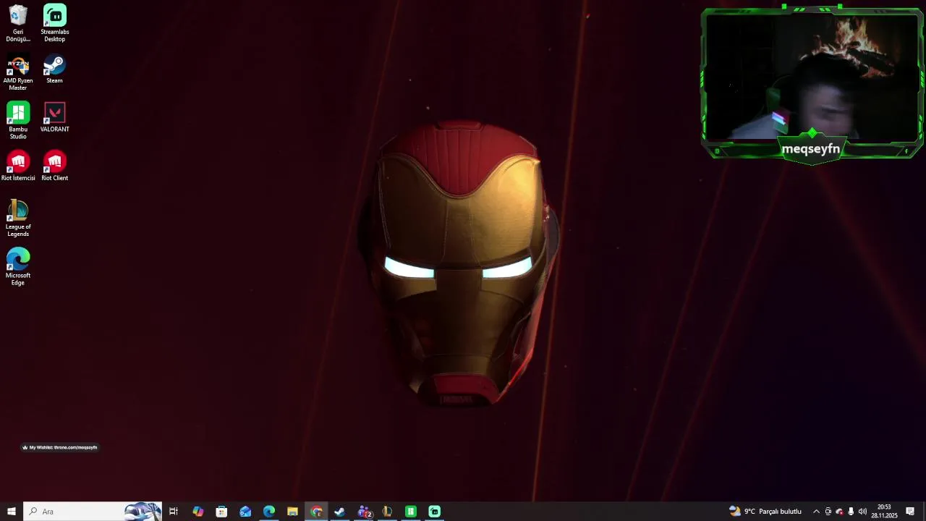Select the VALORANT desktop shortcut
Image resolution: width=926 pixels, height=521 pixels.
point(54,117)
